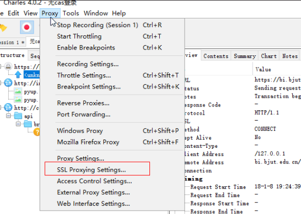
Task: Toggle Windows Proxy menu item
Action: tap(112, 131)
